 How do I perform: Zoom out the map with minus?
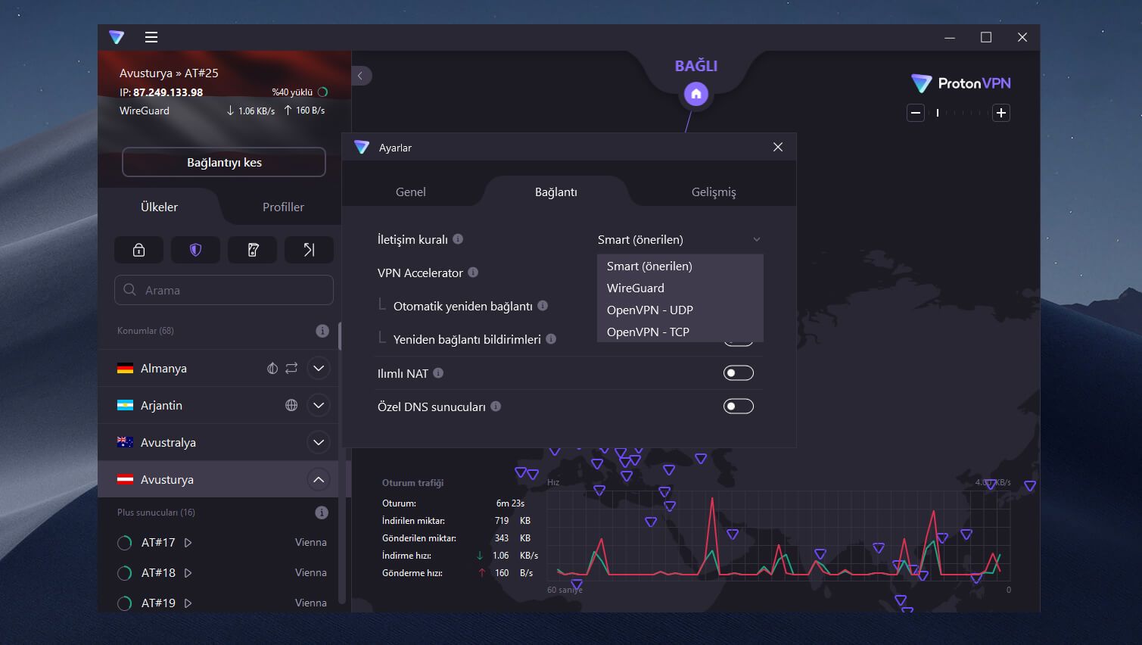[916, 113]
